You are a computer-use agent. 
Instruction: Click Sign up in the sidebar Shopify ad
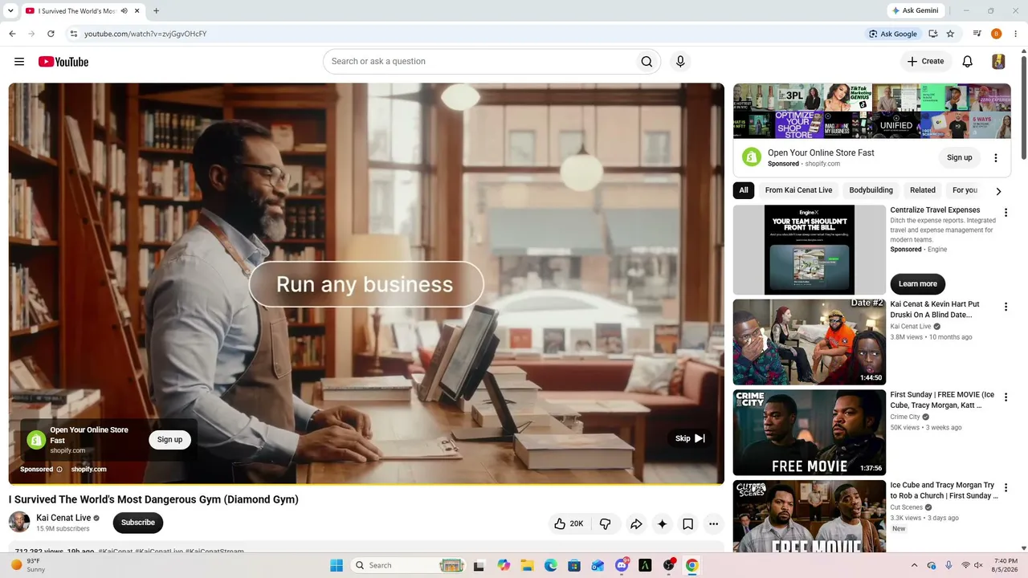click(959, 157)
